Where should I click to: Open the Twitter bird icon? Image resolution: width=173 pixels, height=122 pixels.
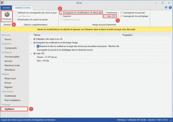166,7
